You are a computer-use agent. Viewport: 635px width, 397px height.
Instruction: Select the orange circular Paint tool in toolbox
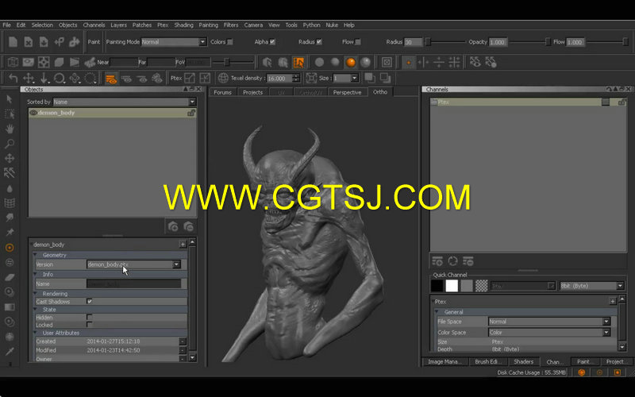click(10, 248)
